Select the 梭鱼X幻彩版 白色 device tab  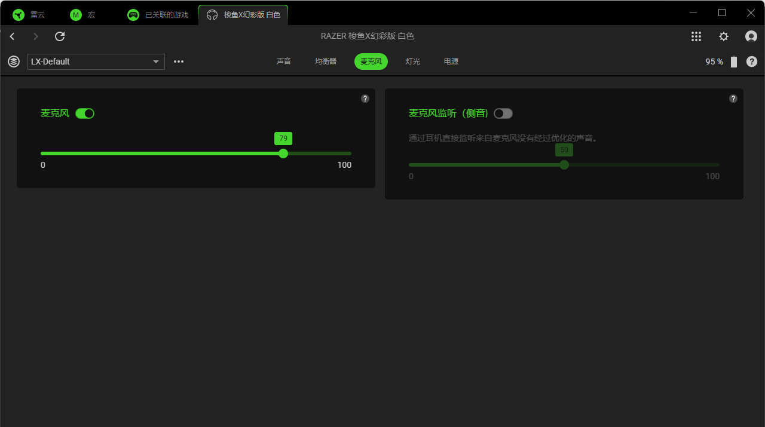[x=243, y=15]
